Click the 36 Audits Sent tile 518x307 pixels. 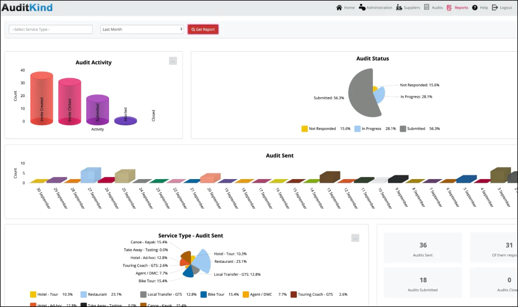[x=423, y=248]
